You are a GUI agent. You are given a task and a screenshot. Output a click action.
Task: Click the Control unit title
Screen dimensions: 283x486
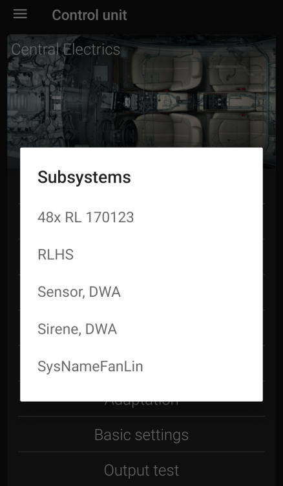89,15
